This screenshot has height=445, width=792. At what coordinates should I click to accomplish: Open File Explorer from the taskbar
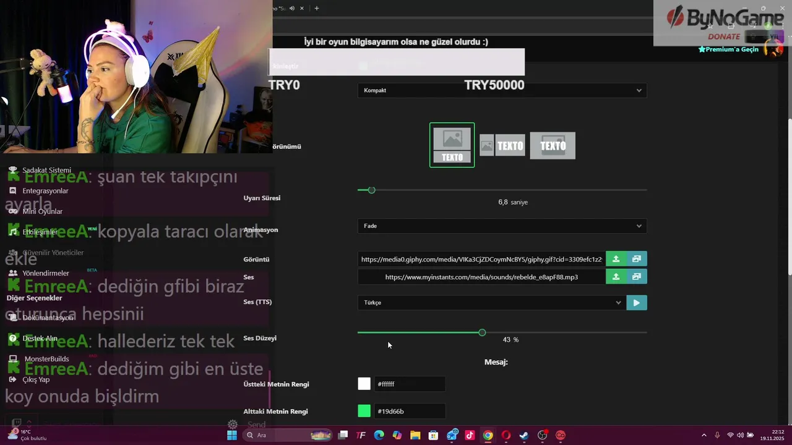(415, 435)
